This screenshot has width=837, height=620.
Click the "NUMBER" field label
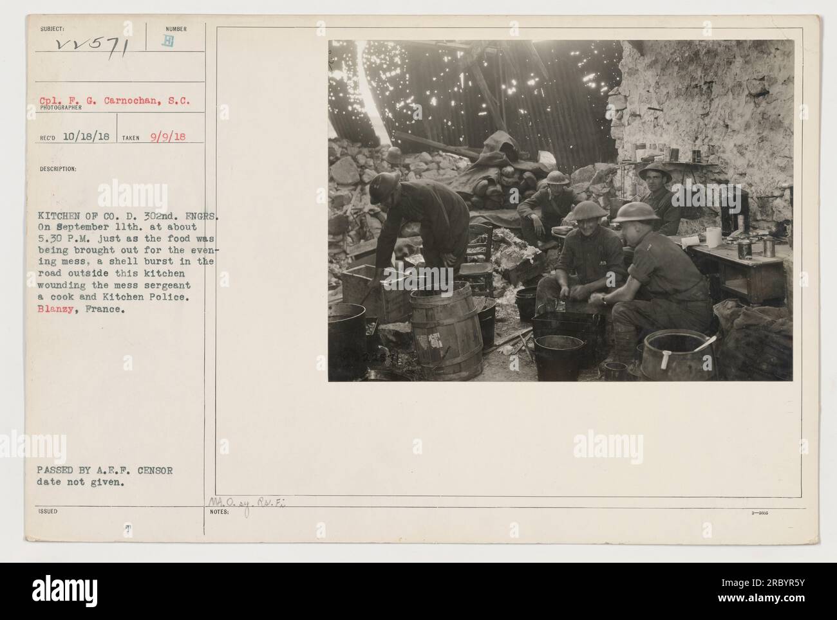(x=176, y=29)
